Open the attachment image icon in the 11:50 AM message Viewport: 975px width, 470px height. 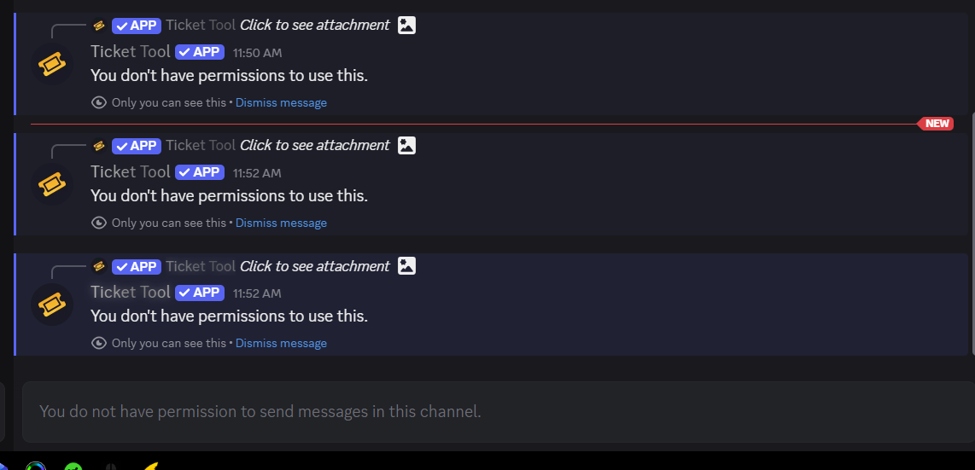pyautogui.click(x=406, y=25)
